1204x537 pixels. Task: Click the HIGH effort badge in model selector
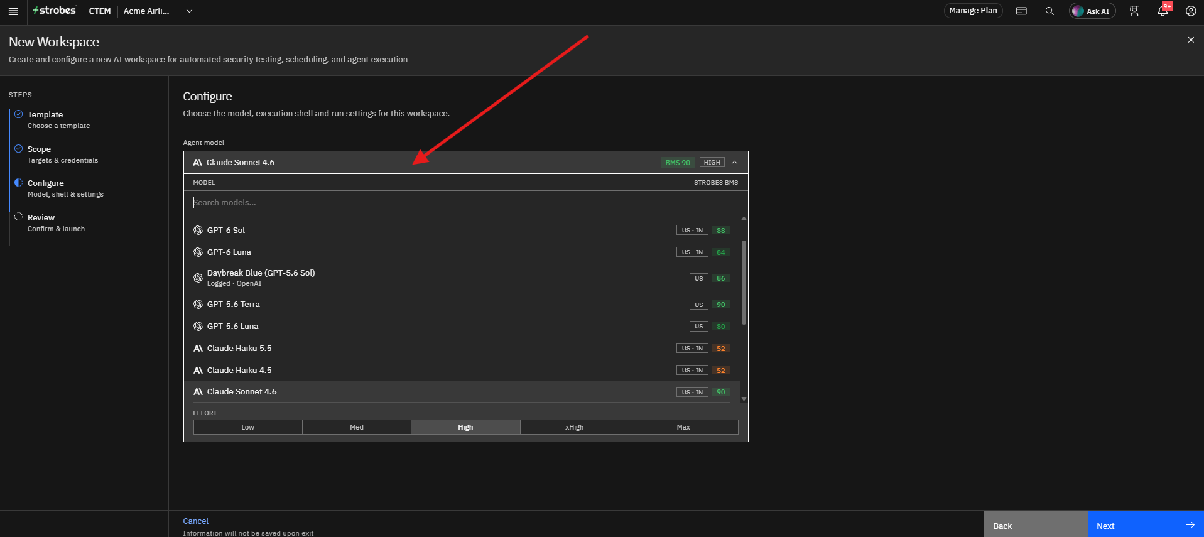(x=712, y=163)
